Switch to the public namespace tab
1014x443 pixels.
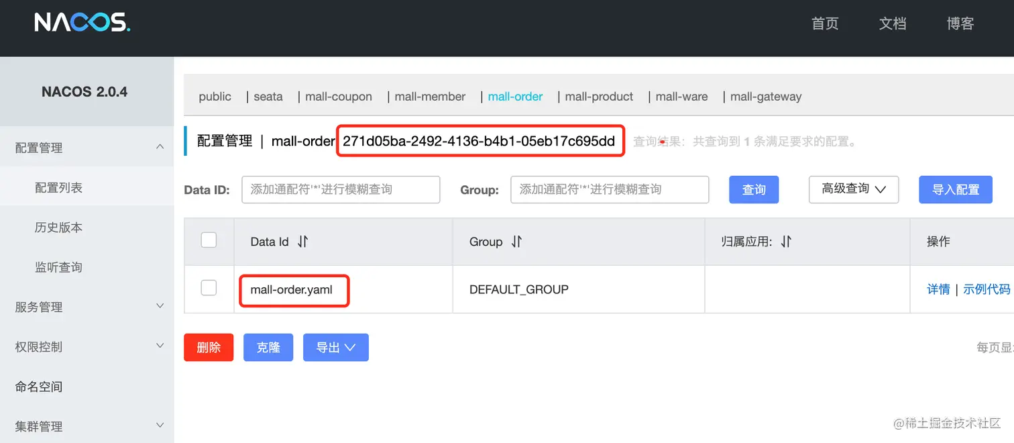[215, 97]
